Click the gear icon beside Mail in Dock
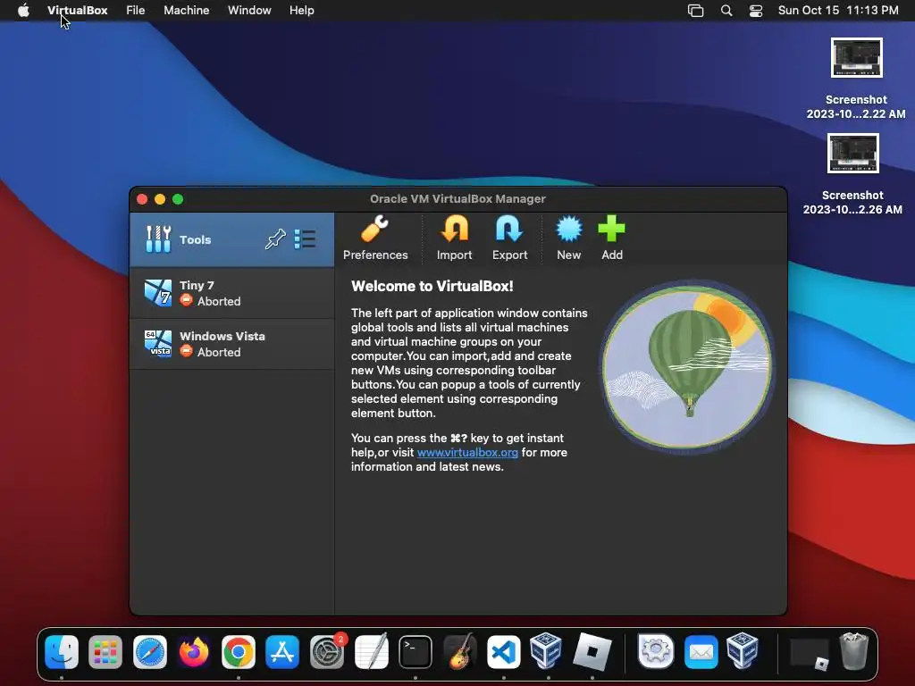The width and height of the screenshot is (915, 686). coord(656,651)
